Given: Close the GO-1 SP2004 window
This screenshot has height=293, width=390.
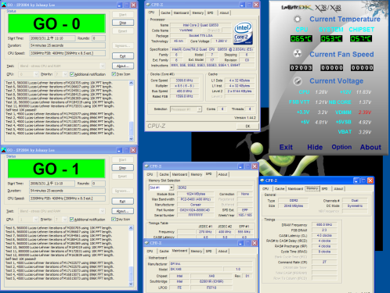Looking at the screenshot, I should click(133, 150).
